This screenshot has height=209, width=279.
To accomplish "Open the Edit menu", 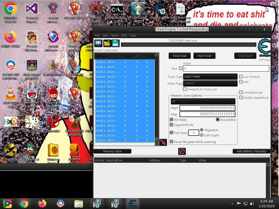I will 105,36.
